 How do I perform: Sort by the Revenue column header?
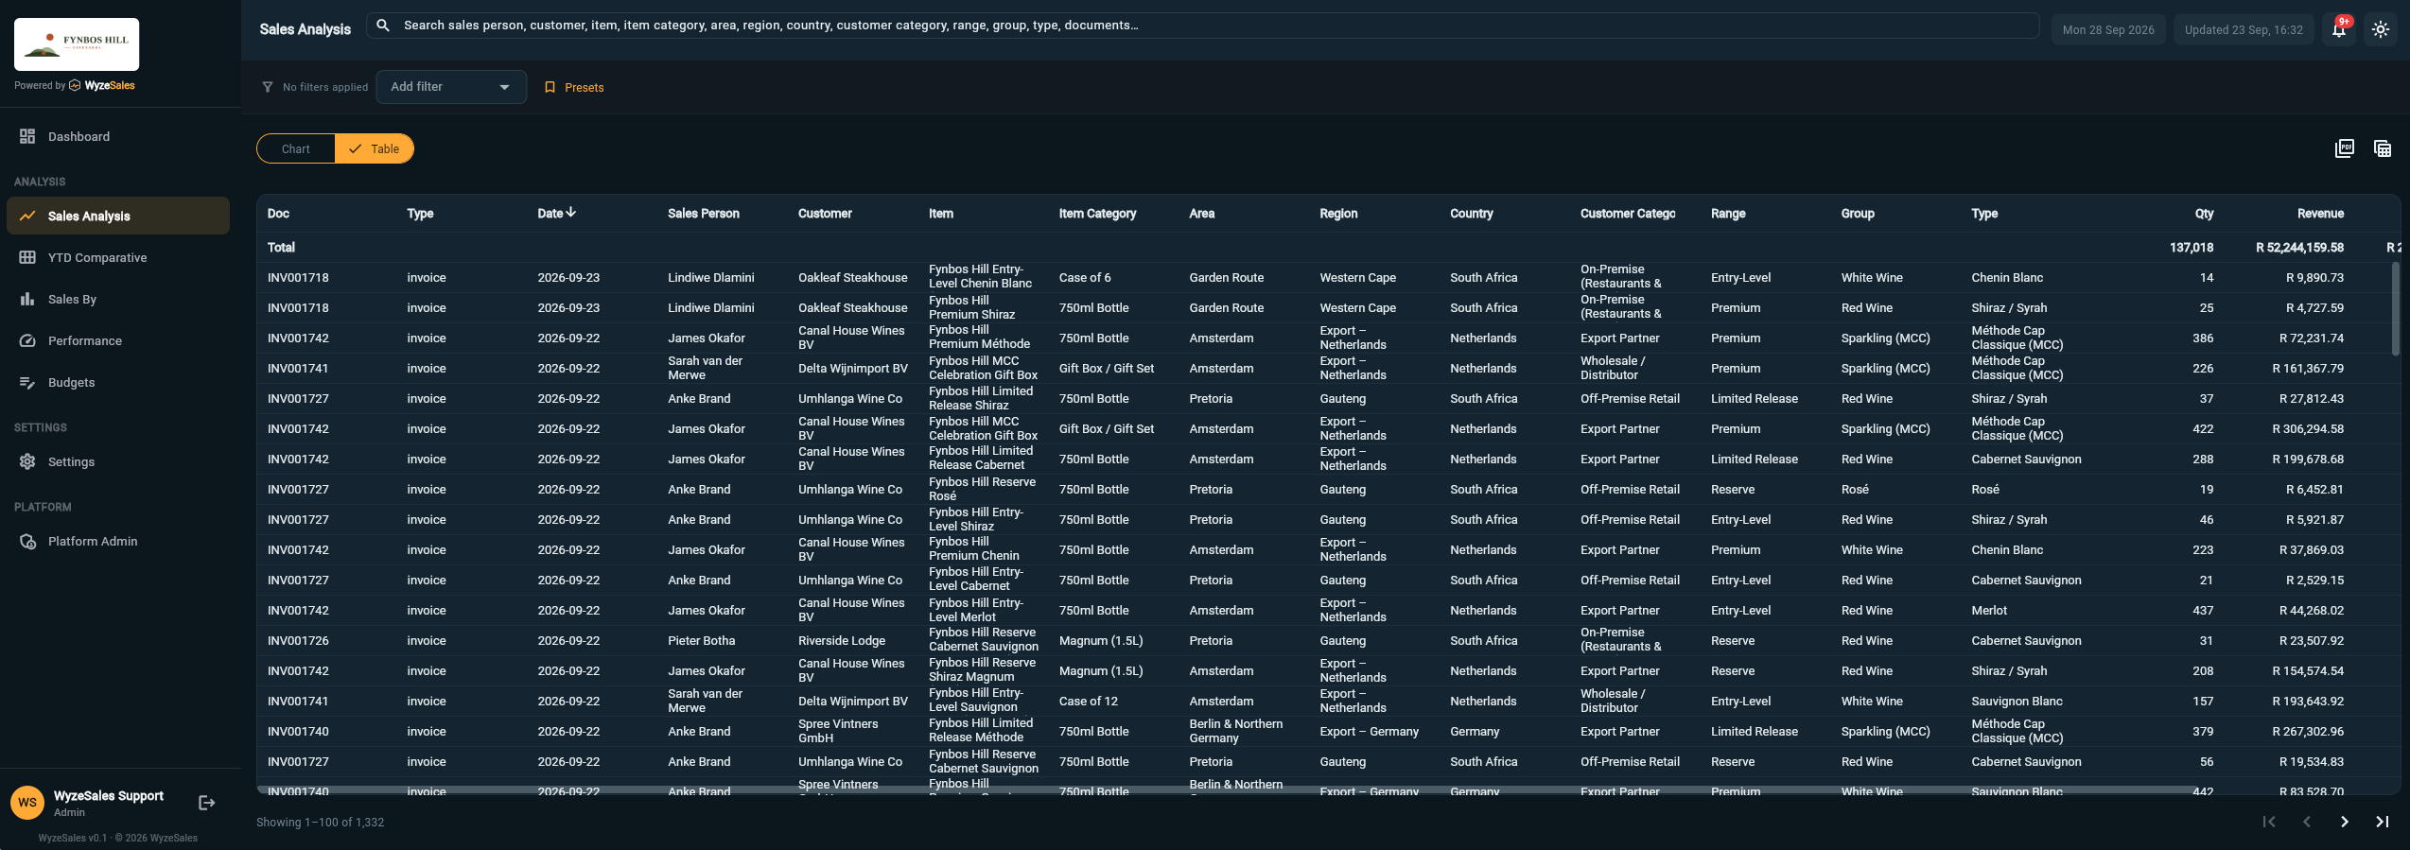tap(2320, 214)
